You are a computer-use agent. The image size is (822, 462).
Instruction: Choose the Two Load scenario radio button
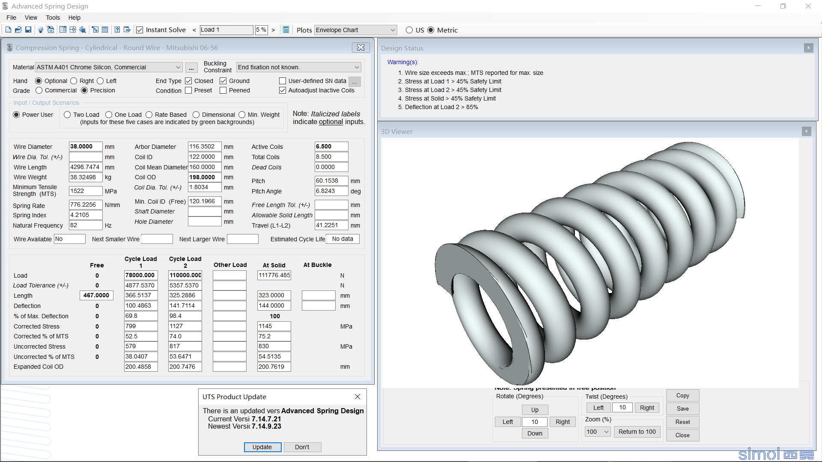[x=67, y=115]
